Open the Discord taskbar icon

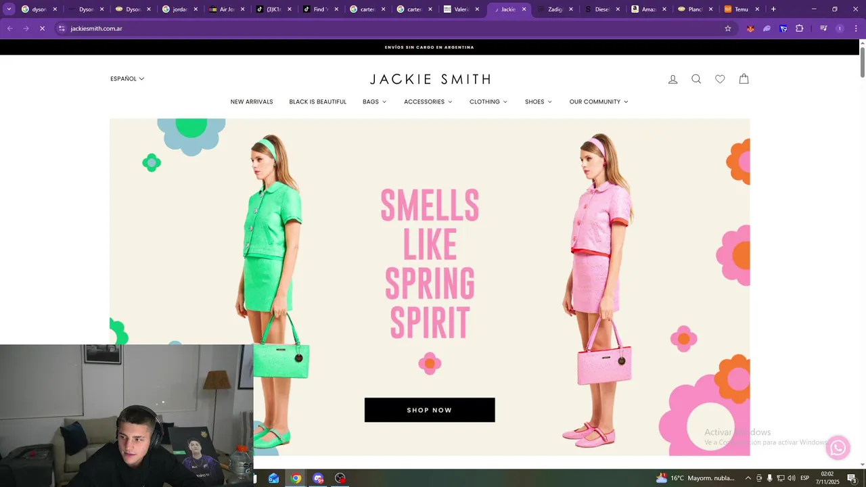click(318, 478)
